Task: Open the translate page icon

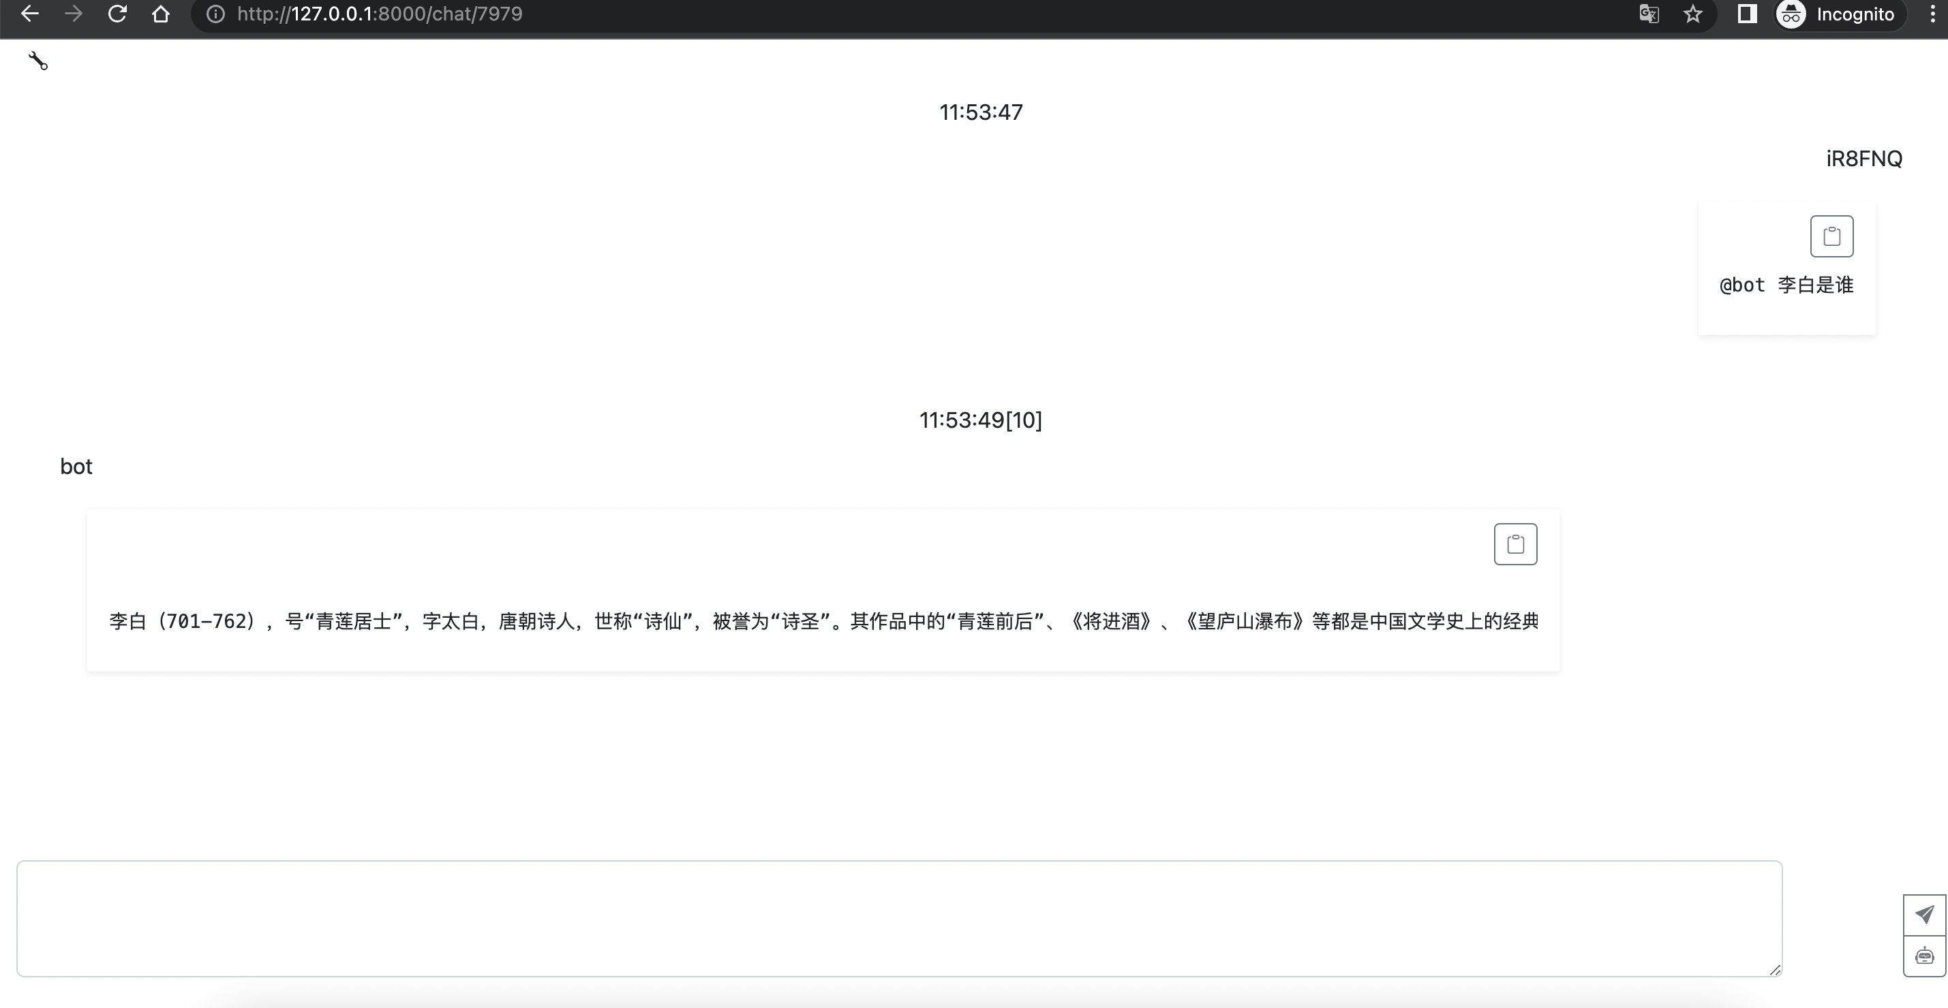Action: click(1649, 14)
